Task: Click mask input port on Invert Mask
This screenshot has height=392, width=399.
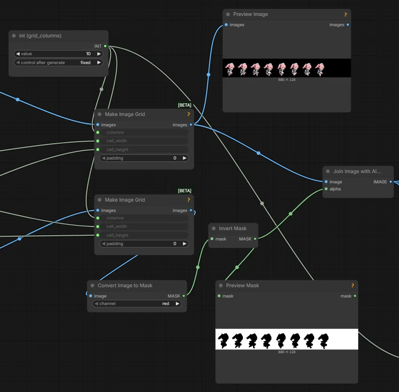Action: click(x=212, y=239)
